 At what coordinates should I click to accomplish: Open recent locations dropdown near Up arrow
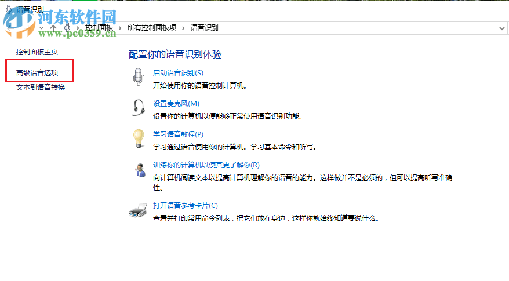tap(42, 28)
